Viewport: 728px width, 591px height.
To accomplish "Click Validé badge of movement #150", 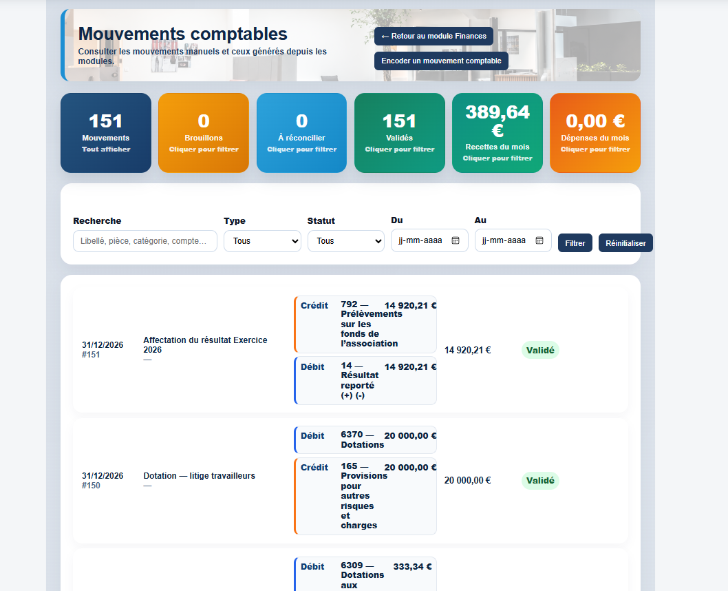I will 540,480.
